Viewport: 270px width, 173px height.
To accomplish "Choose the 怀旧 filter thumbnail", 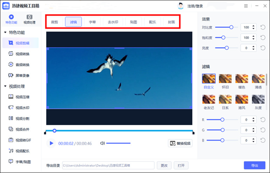I will click(x=225, y=79).
